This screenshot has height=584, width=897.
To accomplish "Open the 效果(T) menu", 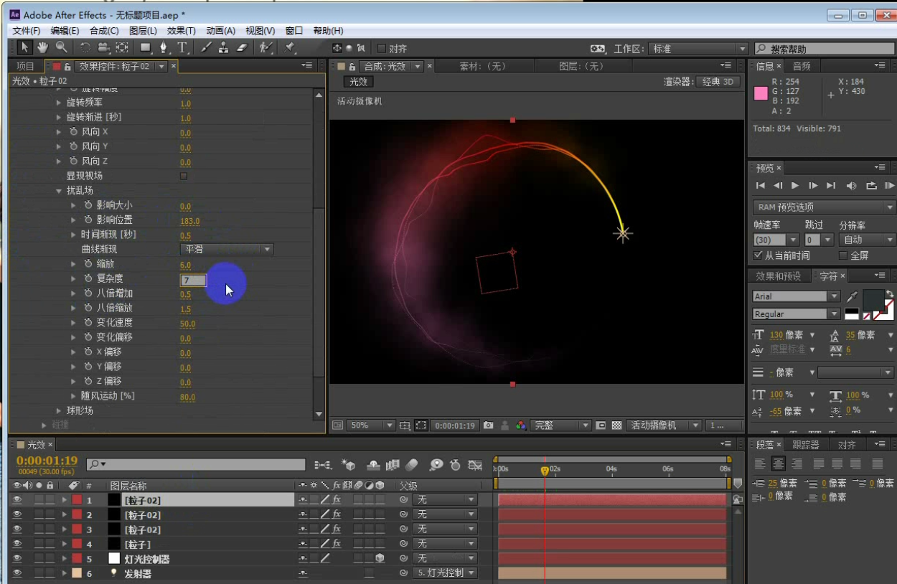I will coord(181,31).
